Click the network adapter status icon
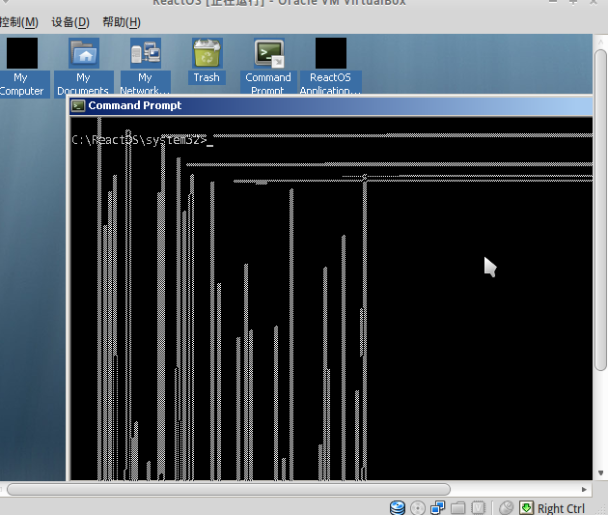 (x=438, y=507)
